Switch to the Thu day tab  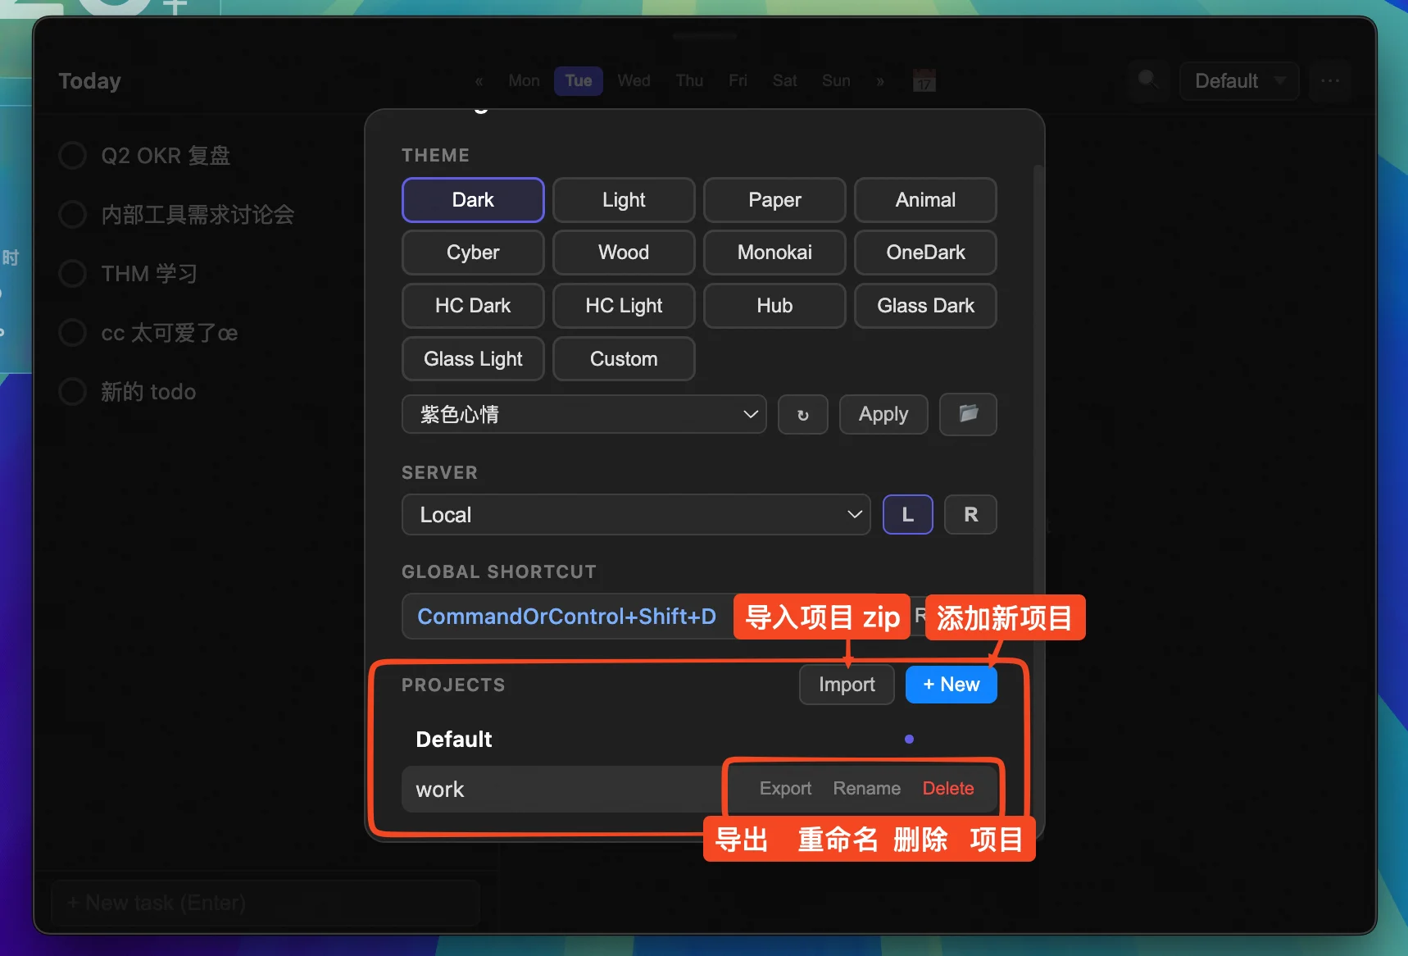pyautogui.click(x=689, y=80)
